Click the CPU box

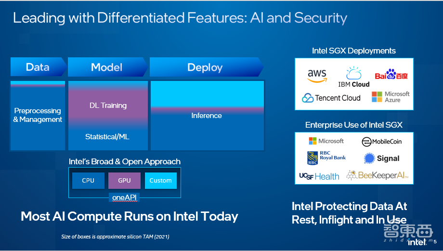click(88, 181)
